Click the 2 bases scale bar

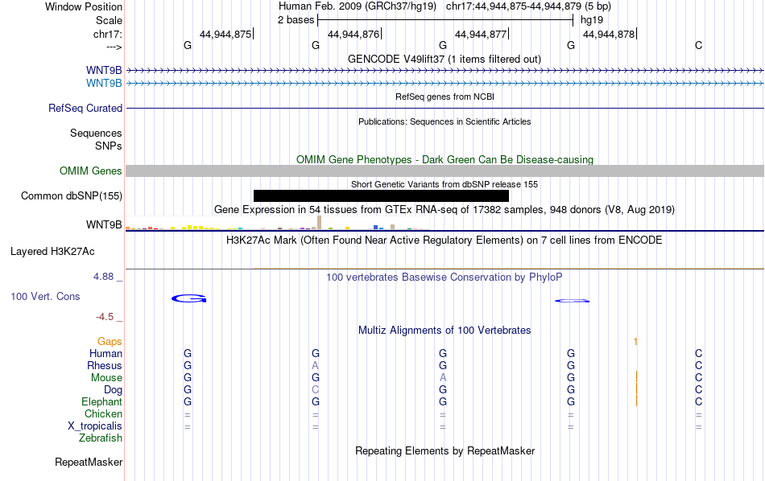pyautogui.click(x=445, y=20)
